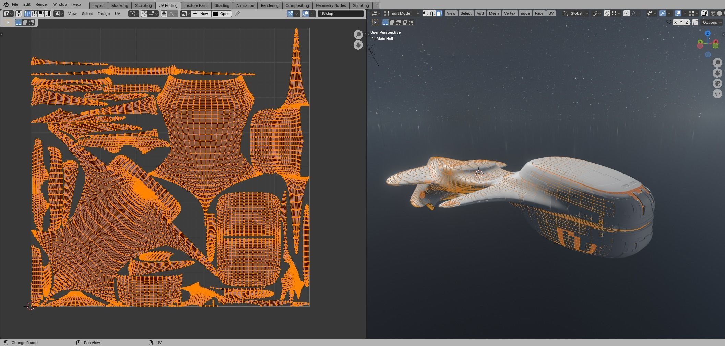The height and width of the screenshot is (346, 725).
Task: Open viewport visibility eye dropdown
Action: 652,13
